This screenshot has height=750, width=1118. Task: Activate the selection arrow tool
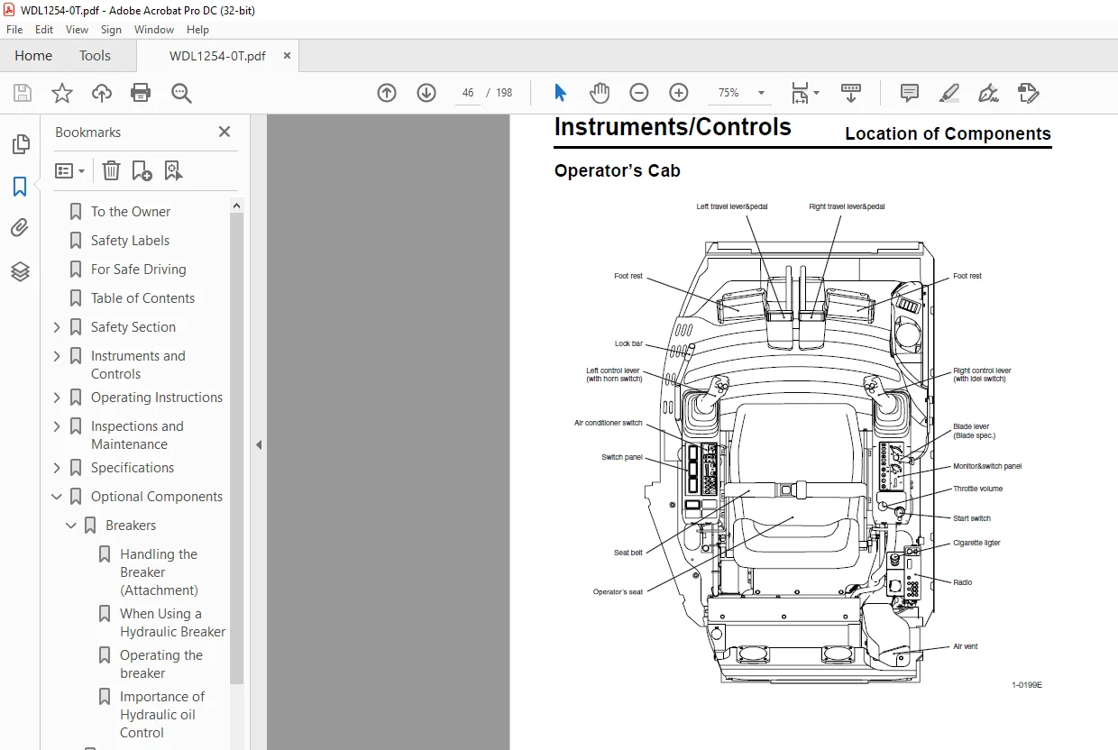560,93
